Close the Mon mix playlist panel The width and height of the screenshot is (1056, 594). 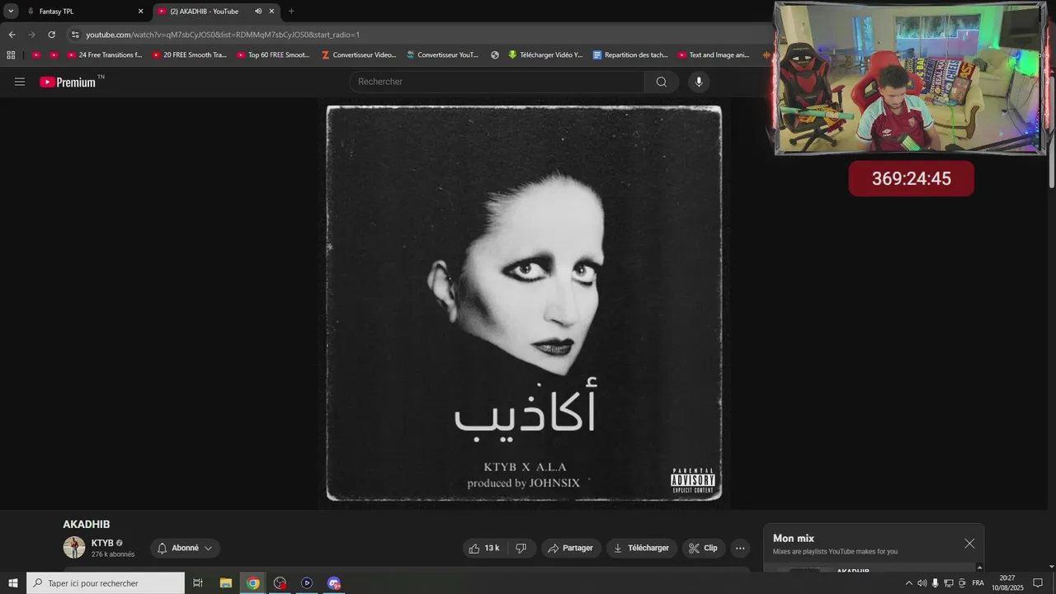point(969,544)
